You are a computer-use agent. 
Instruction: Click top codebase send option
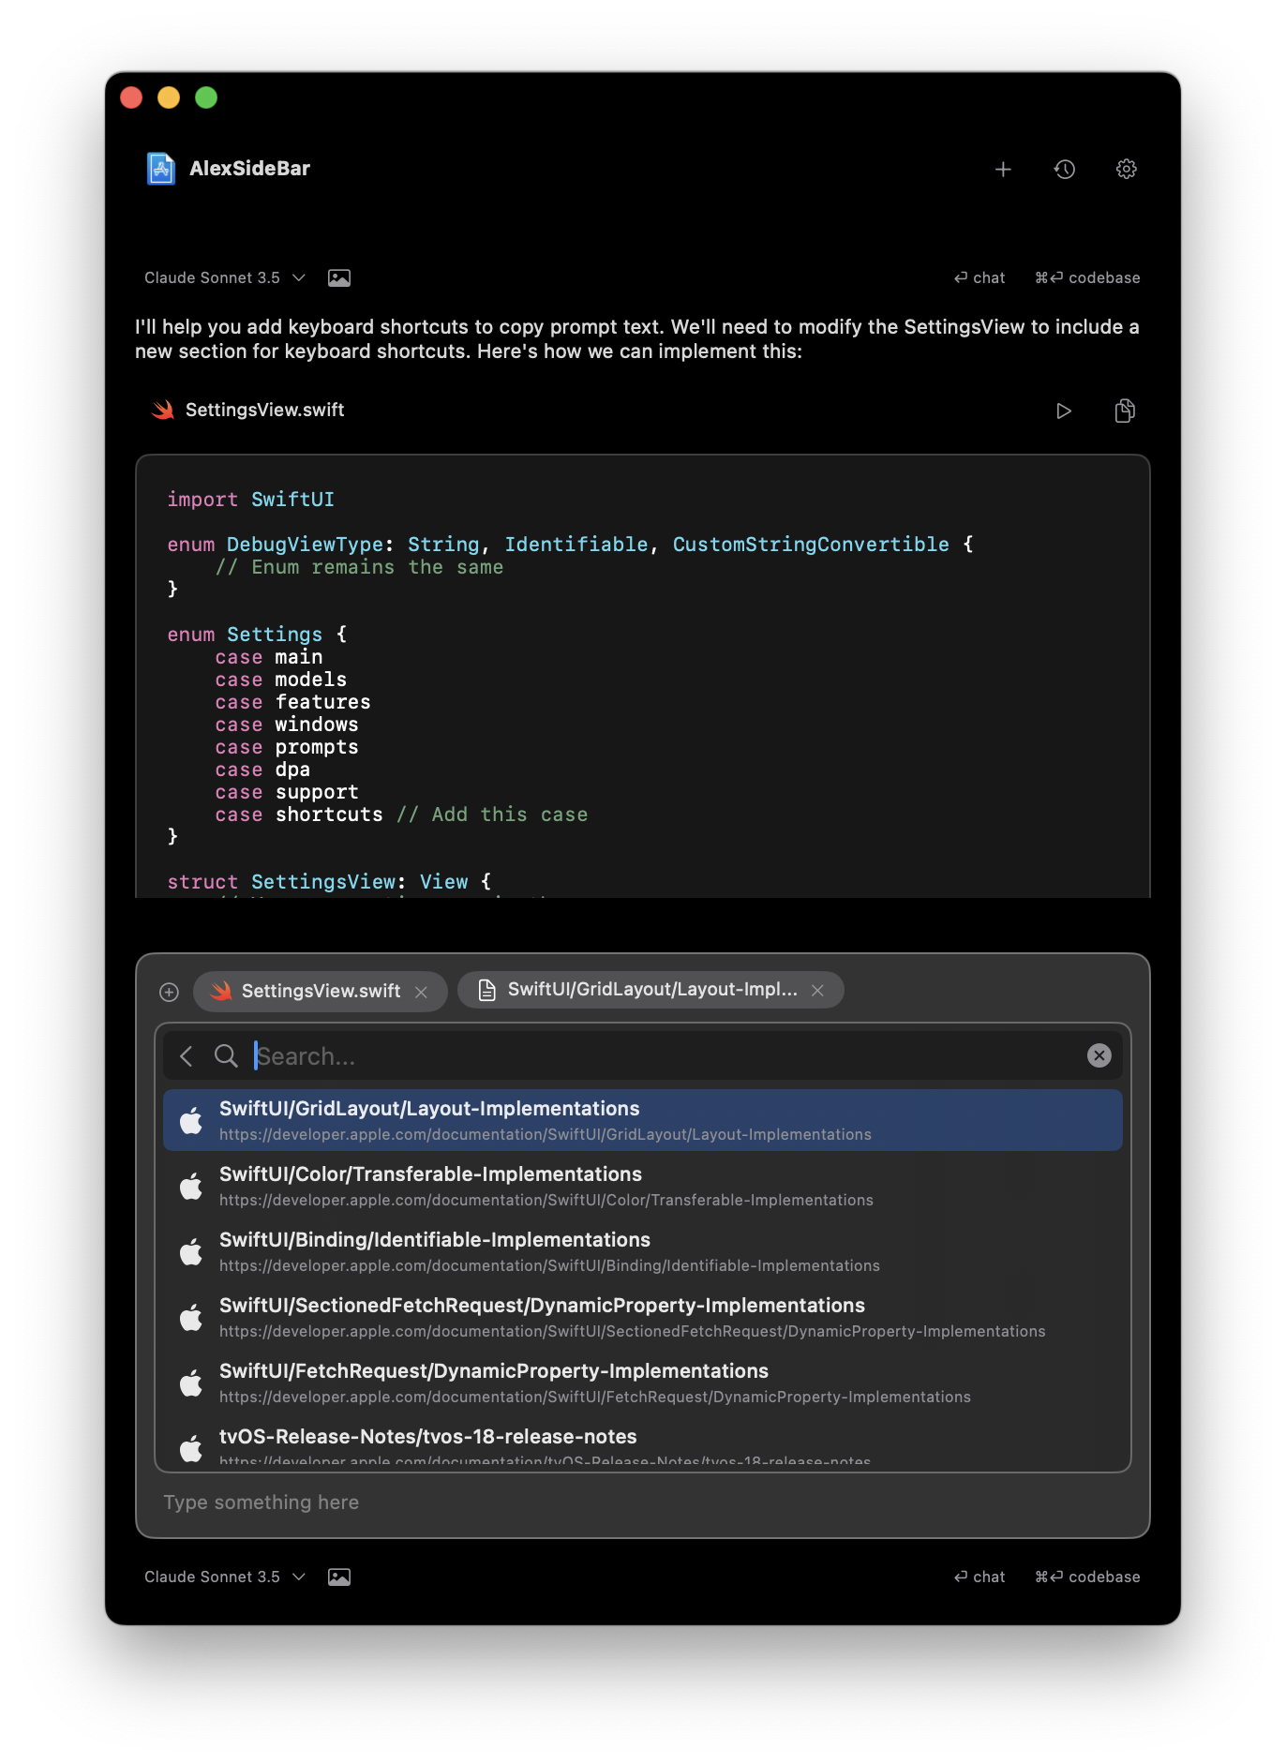coord(1087,277)
